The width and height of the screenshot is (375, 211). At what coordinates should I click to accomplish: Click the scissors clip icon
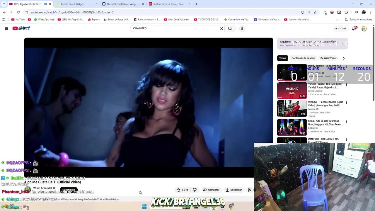coord(250,190)
